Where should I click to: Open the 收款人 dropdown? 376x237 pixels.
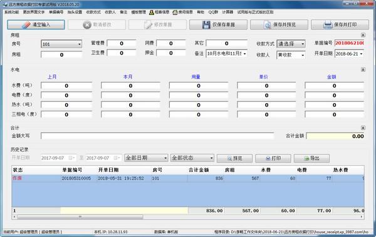(x=291, y=55)
